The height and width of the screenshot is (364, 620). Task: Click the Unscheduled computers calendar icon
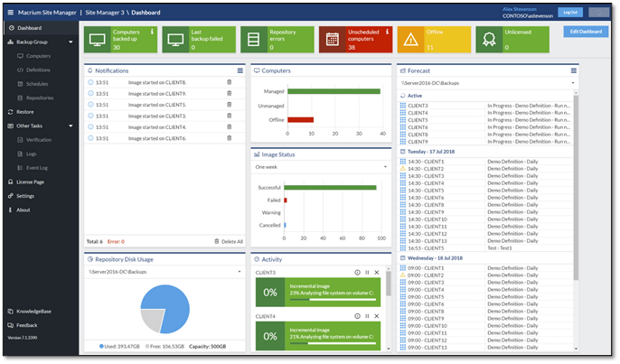(x=333, y=40)
